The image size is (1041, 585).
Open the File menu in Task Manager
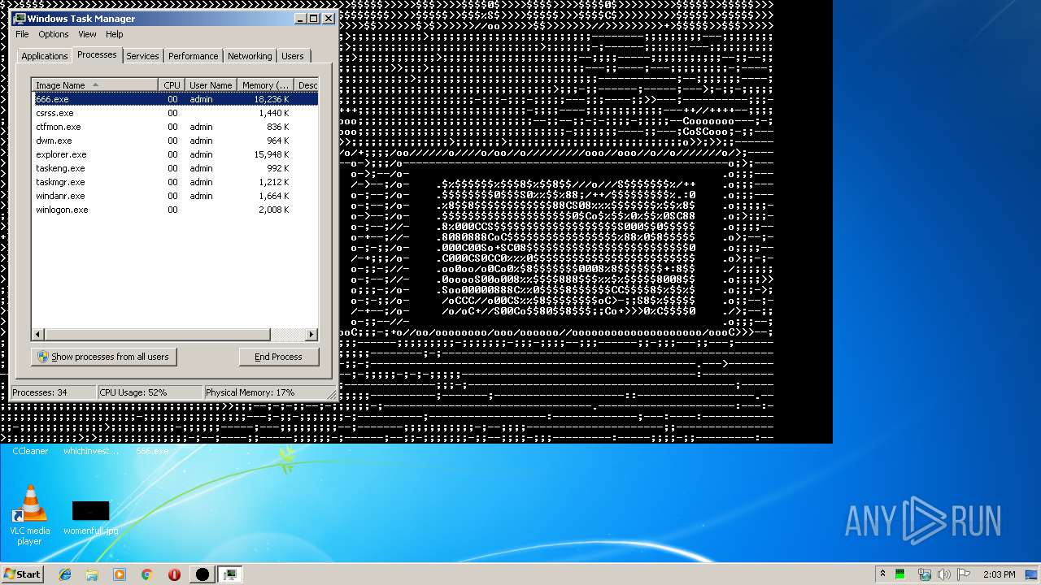point(22,34)
